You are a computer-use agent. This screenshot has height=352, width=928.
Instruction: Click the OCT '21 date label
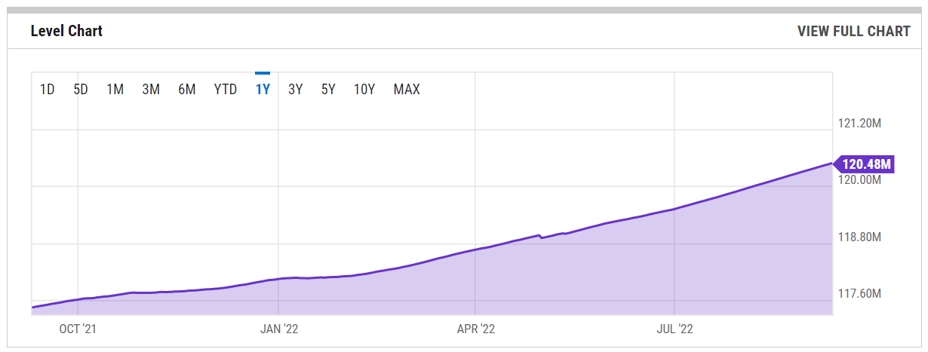78,329
